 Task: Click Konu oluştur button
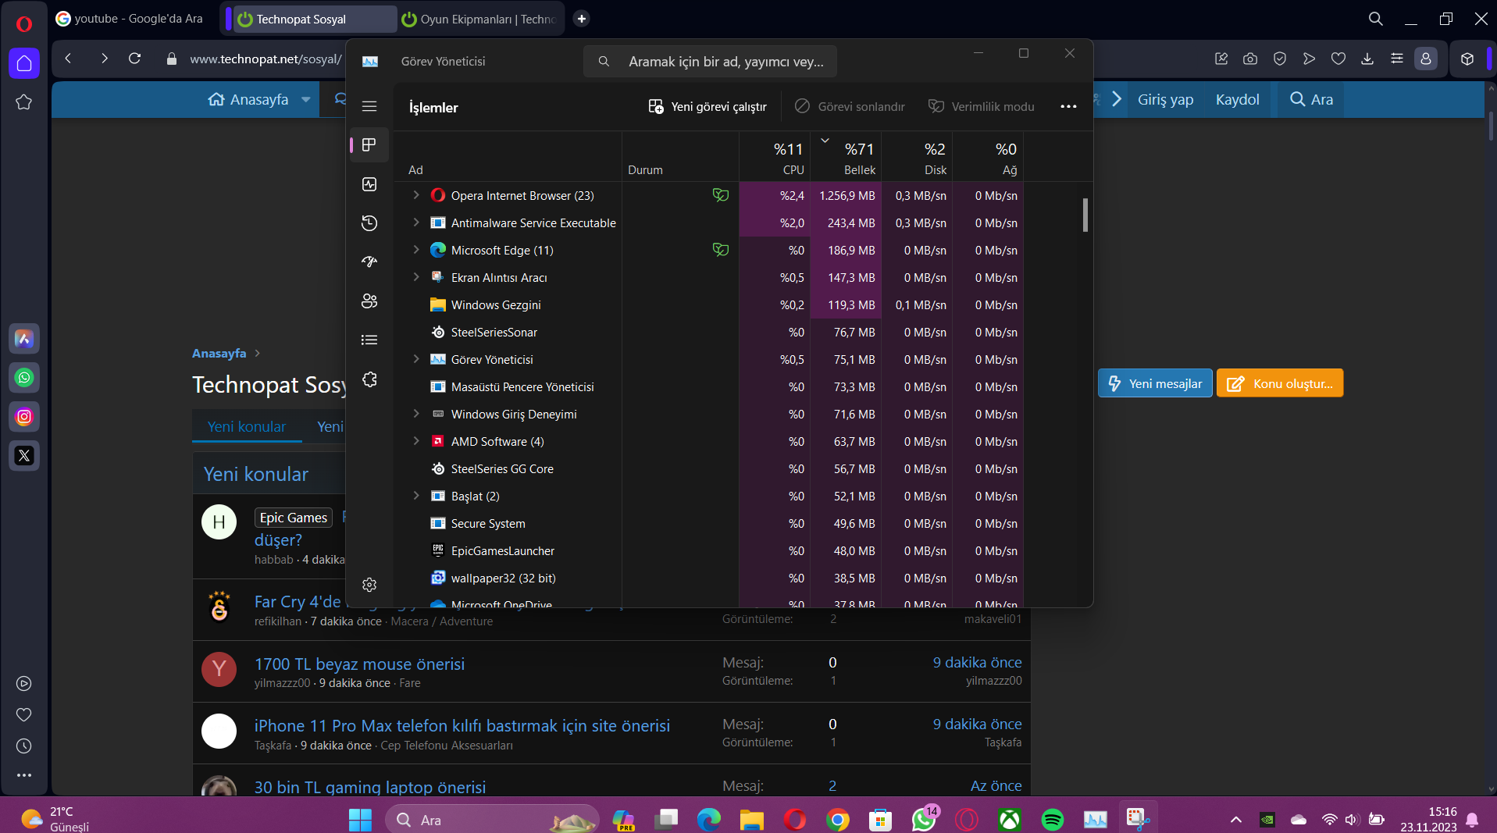click(x=1280, y=383)
